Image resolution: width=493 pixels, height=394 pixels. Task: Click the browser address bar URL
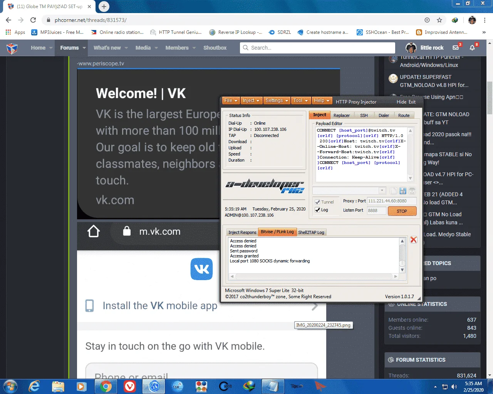(91, 20)
